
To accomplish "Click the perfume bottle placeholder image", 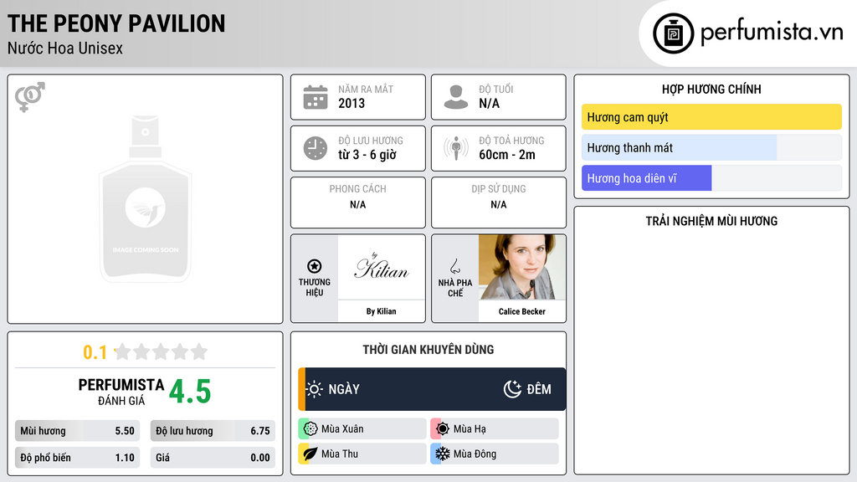I will pyautogui.click(x=145, y=199).
